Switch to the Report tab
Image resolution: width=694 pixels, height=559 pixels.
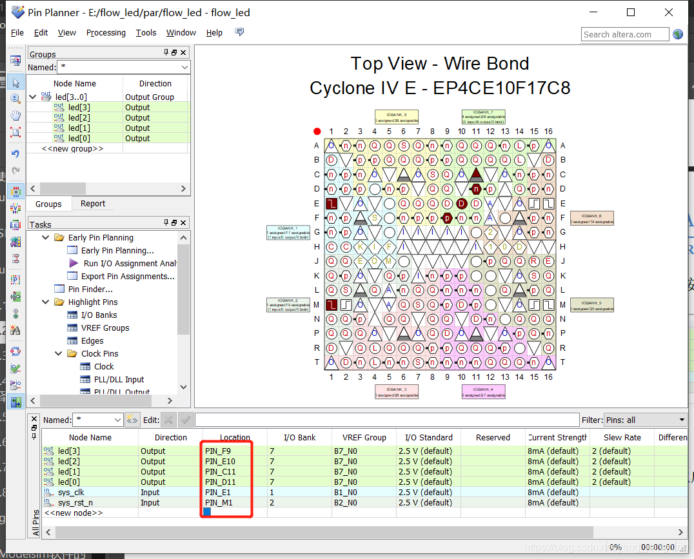[x=92, y=204]
